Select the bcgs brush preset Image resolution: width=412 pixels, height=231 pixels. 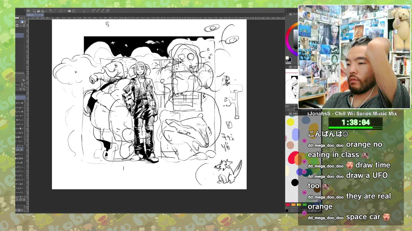[20, 107]
